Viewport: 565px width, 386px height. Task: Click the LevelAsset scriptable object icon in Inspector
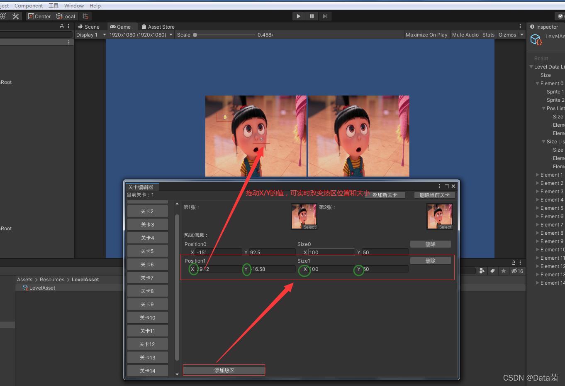(536, 40)
